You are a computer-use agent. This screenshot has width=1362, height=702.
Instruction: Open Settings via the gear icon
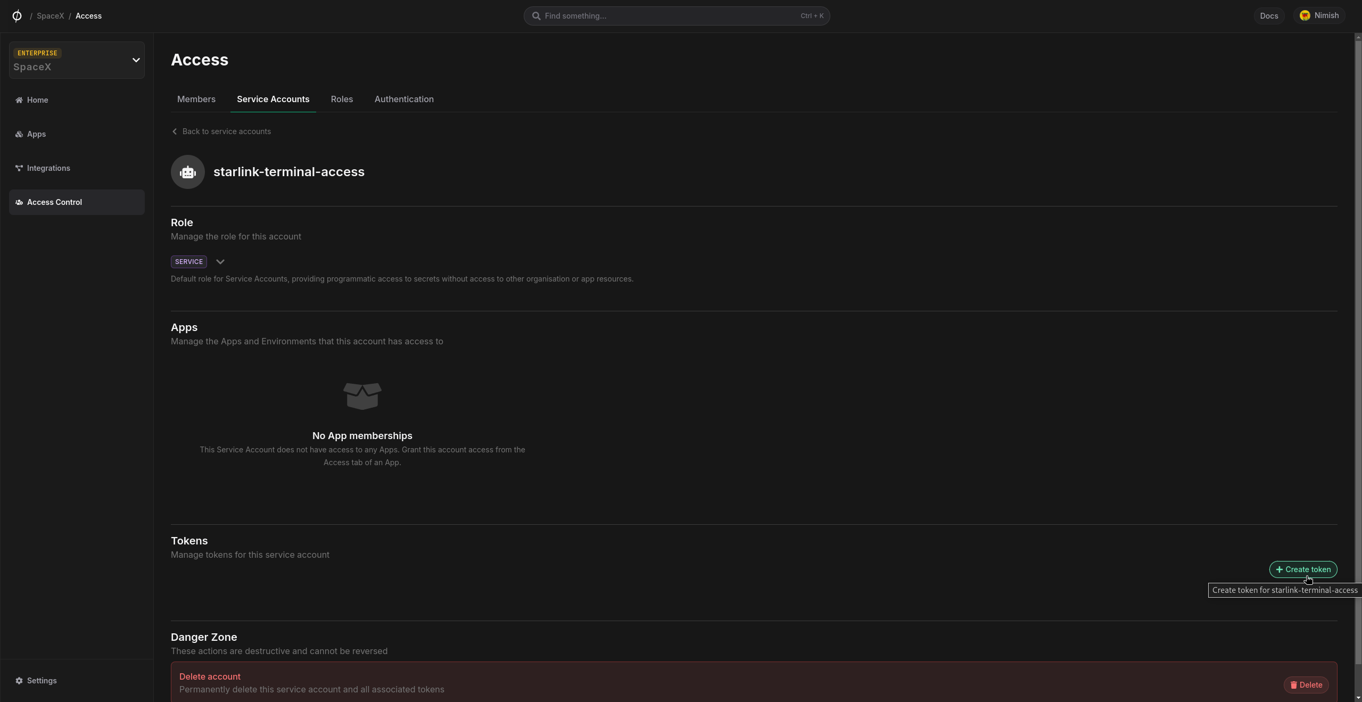click(x=19, y=681)
